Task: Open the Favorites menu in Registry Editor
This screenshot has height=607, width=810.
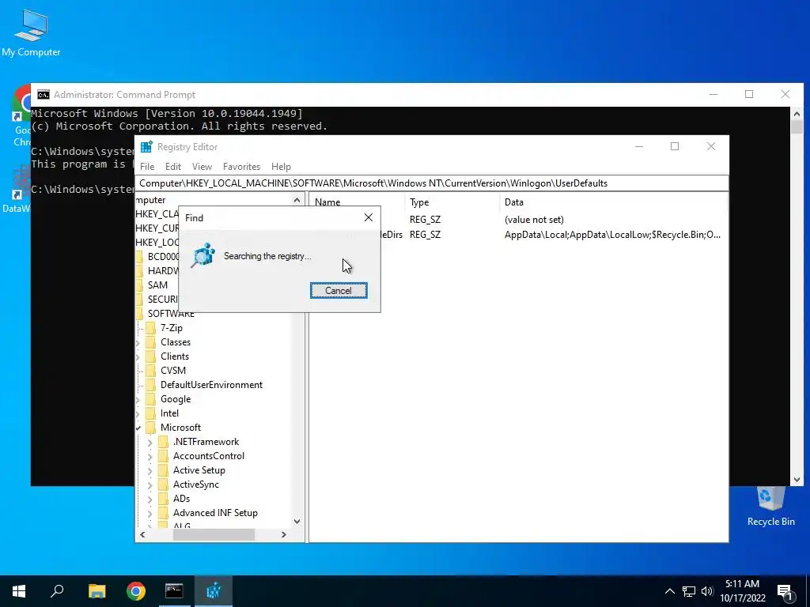Action: (241, 167)
